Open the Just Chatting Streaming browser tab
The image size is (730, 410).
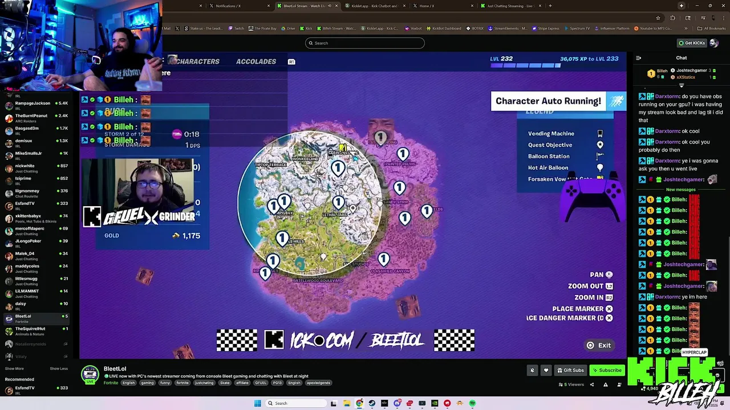[x=510, y=6]
